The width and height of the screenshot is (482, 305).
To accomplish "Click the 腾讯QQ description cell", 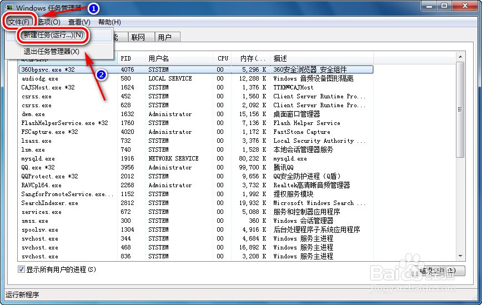I will click(x=283, y=168).
